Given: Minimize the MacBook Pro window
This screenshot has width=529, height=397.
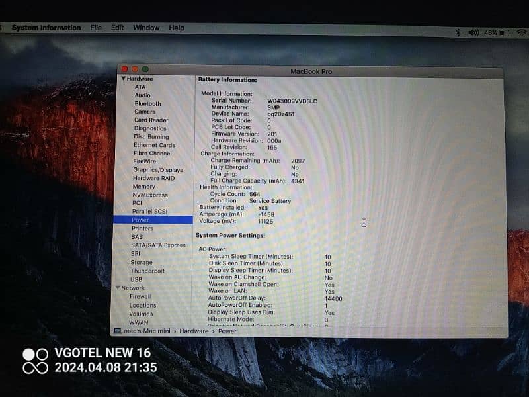Looking at the screenshot, I should pos(135,69).
